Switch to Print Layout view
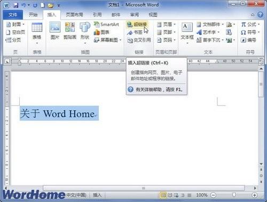This screenshot has height=202, width=267. tap(163, 195)
